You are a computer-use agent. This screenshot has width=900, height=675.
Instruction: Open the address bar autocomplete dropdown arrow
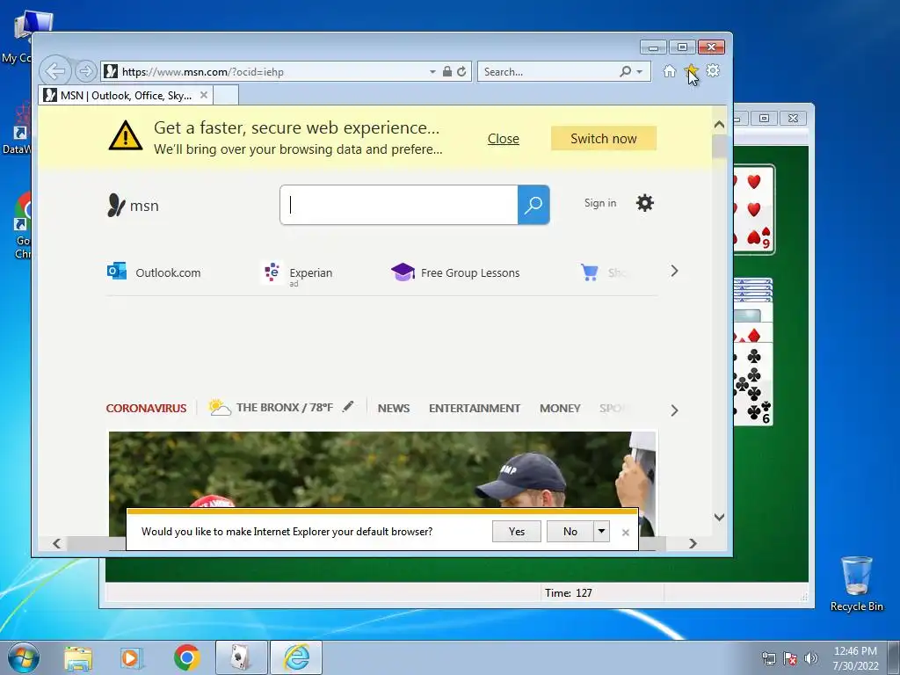coord(432,72)
